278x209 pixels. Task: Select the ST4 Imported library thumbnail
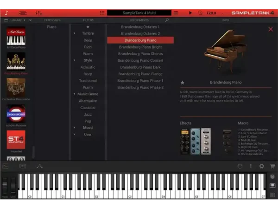[x=16, y=140]
